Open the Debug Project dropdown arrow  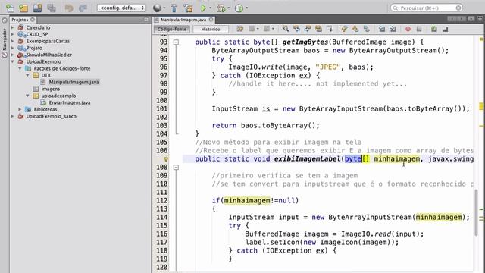coord(229,8)
